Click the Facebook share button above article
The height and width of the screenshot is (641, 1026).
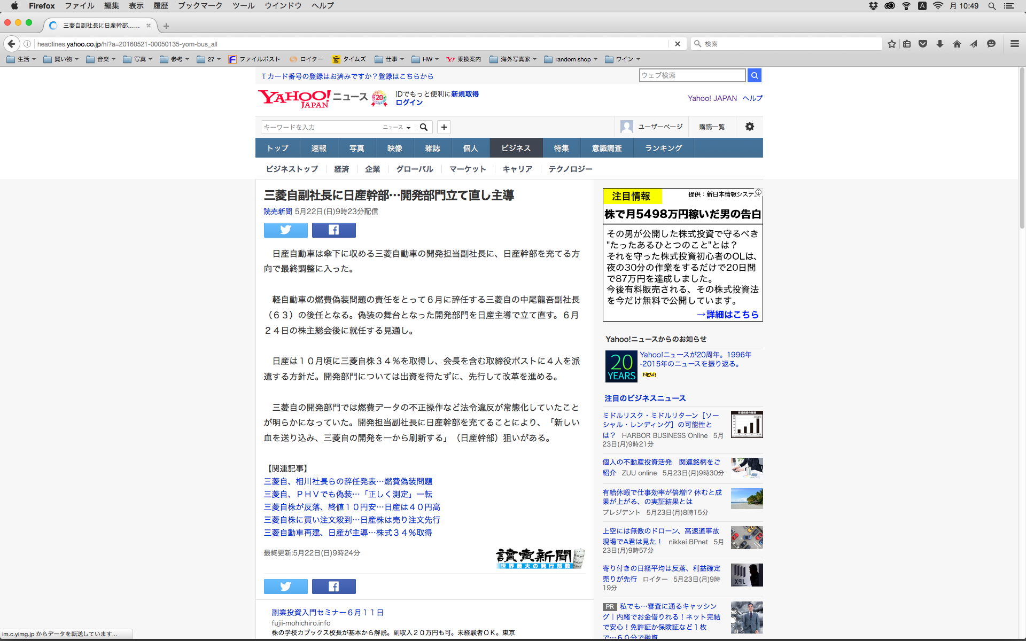333,230
